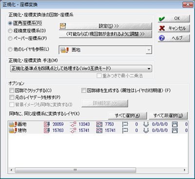Click すべて選択(A) button
195x179 pixels.
pos(128,115)
